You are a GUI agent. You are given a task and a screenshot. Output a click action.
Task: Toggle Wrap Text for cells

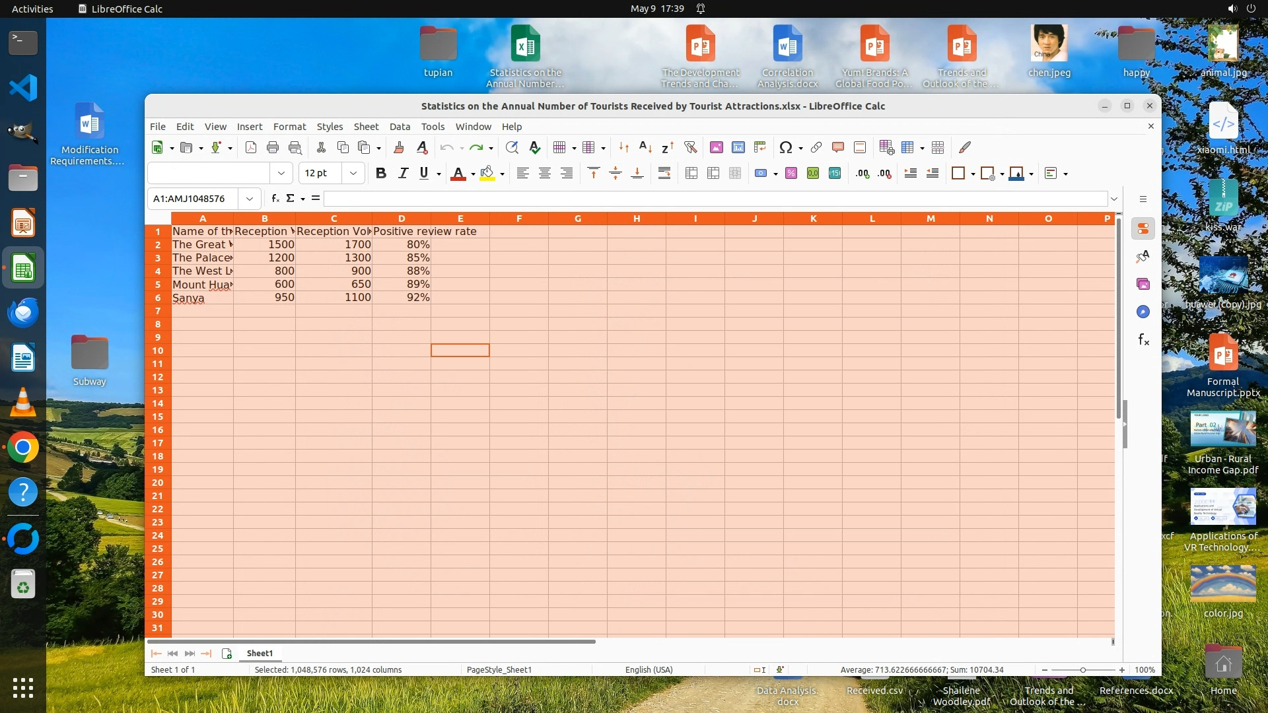(x=664, y=174)
